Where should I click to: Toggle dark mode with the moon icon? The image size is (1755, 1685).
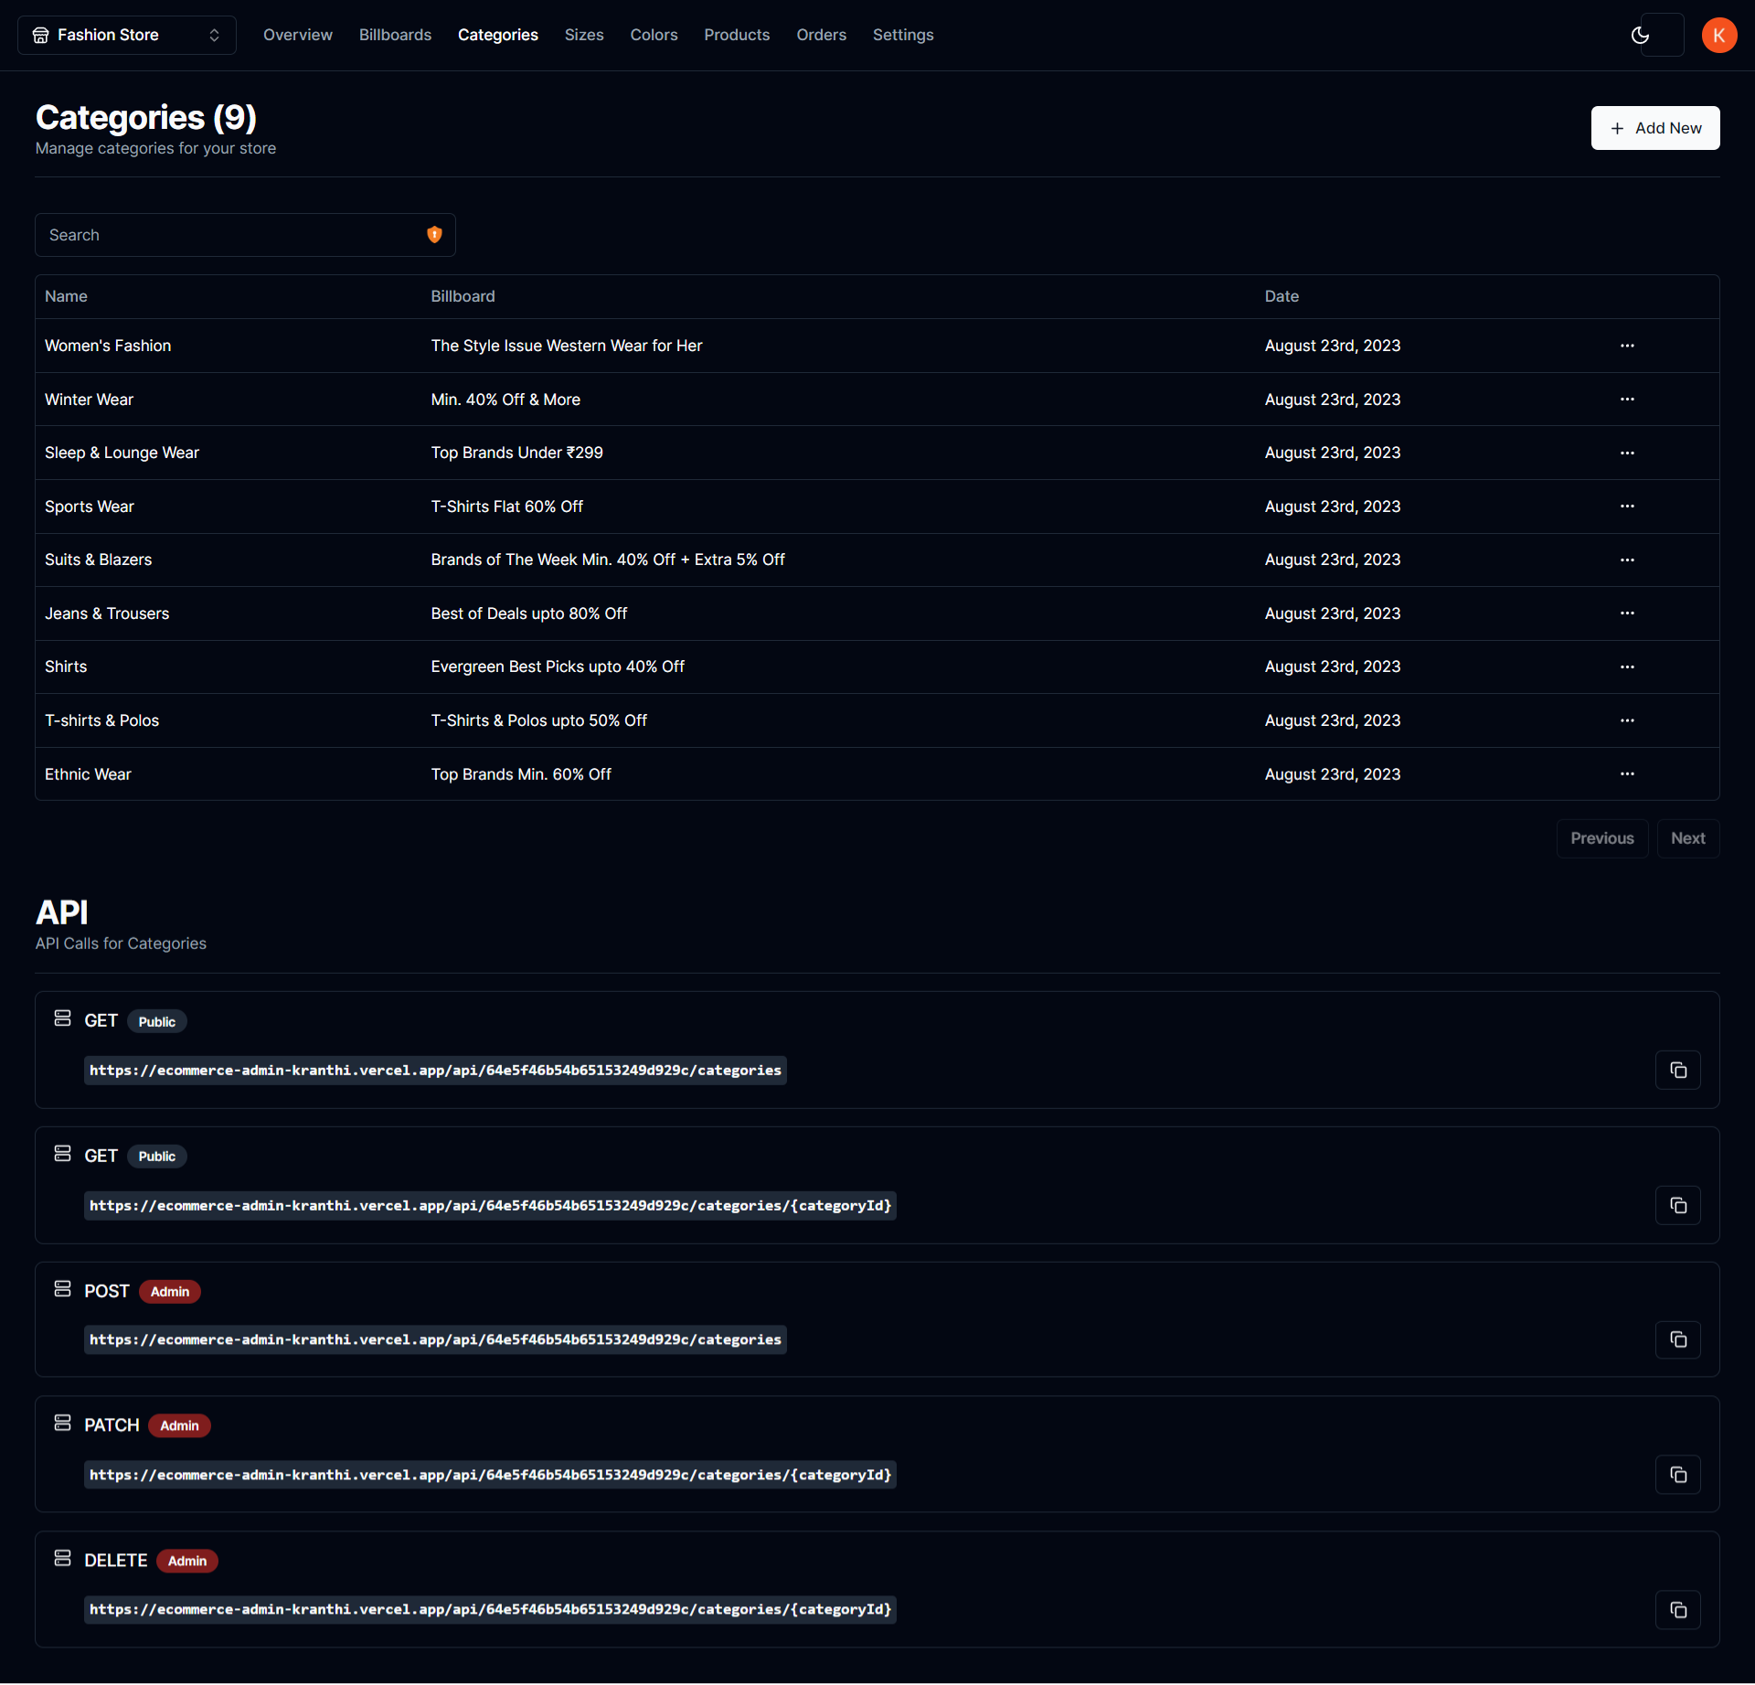[1640, 35]
